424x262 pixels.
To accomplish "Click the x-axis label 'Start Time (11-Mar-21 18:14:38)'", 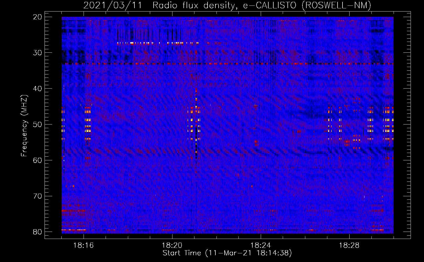I will click(227, 253).
